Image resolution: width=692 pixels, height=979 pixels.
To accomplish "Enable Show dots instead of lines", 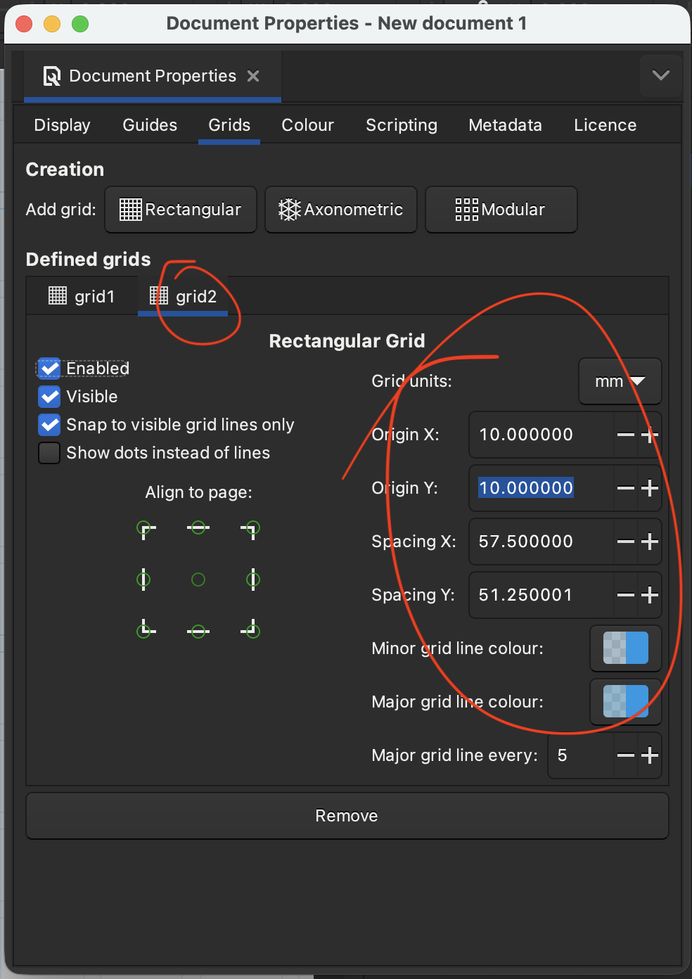I will tap(50, 453).
